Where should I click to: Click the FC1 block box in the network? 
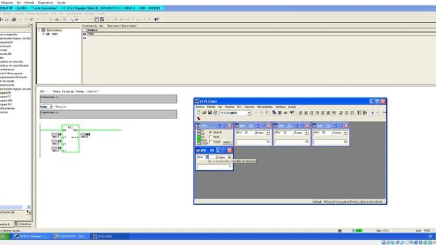pyautogui.click(x=71, y=138)
